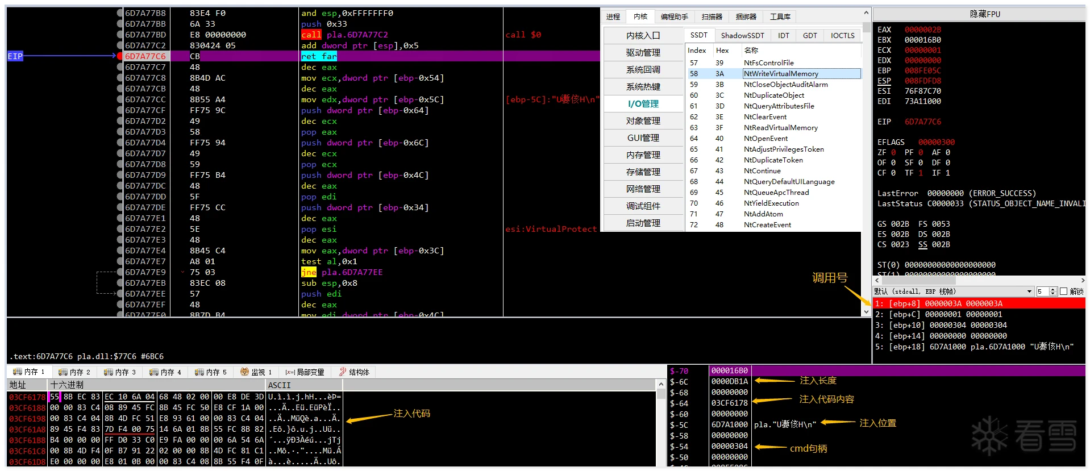
Task: Open the 内存 3 dump tab icon
Action: [108, 372]
